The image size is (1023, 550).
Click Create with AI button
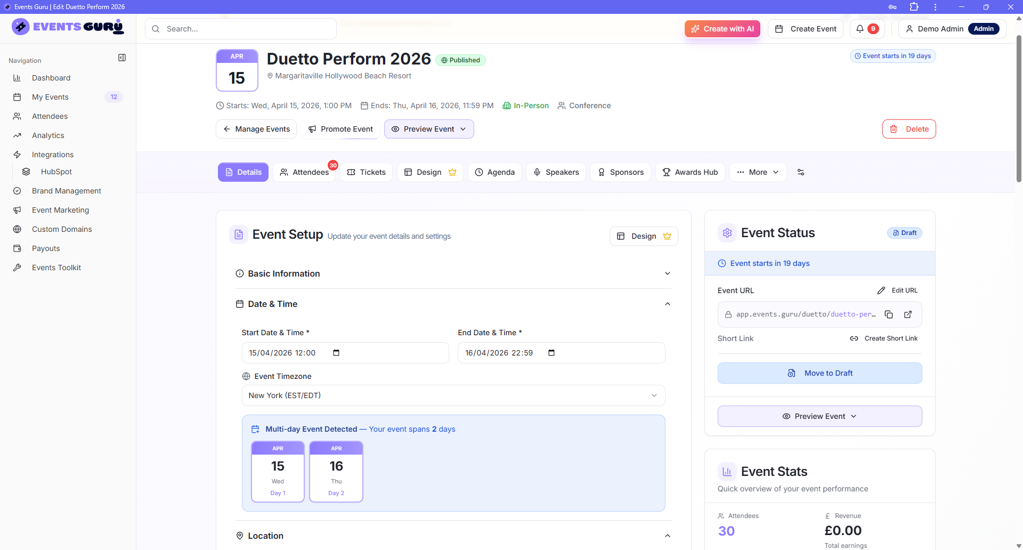pos(722,29)
